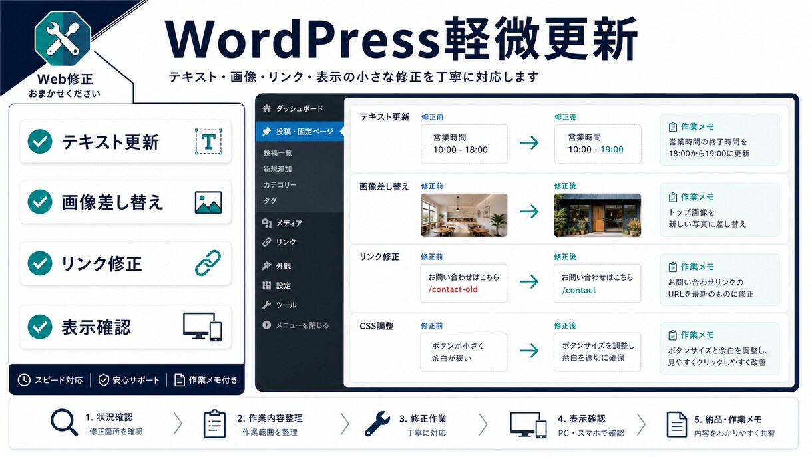The image size is (812, 457).
Task: Open the ダッシュボード menu item
Action: pyautogui.click(x=300, y=108)
